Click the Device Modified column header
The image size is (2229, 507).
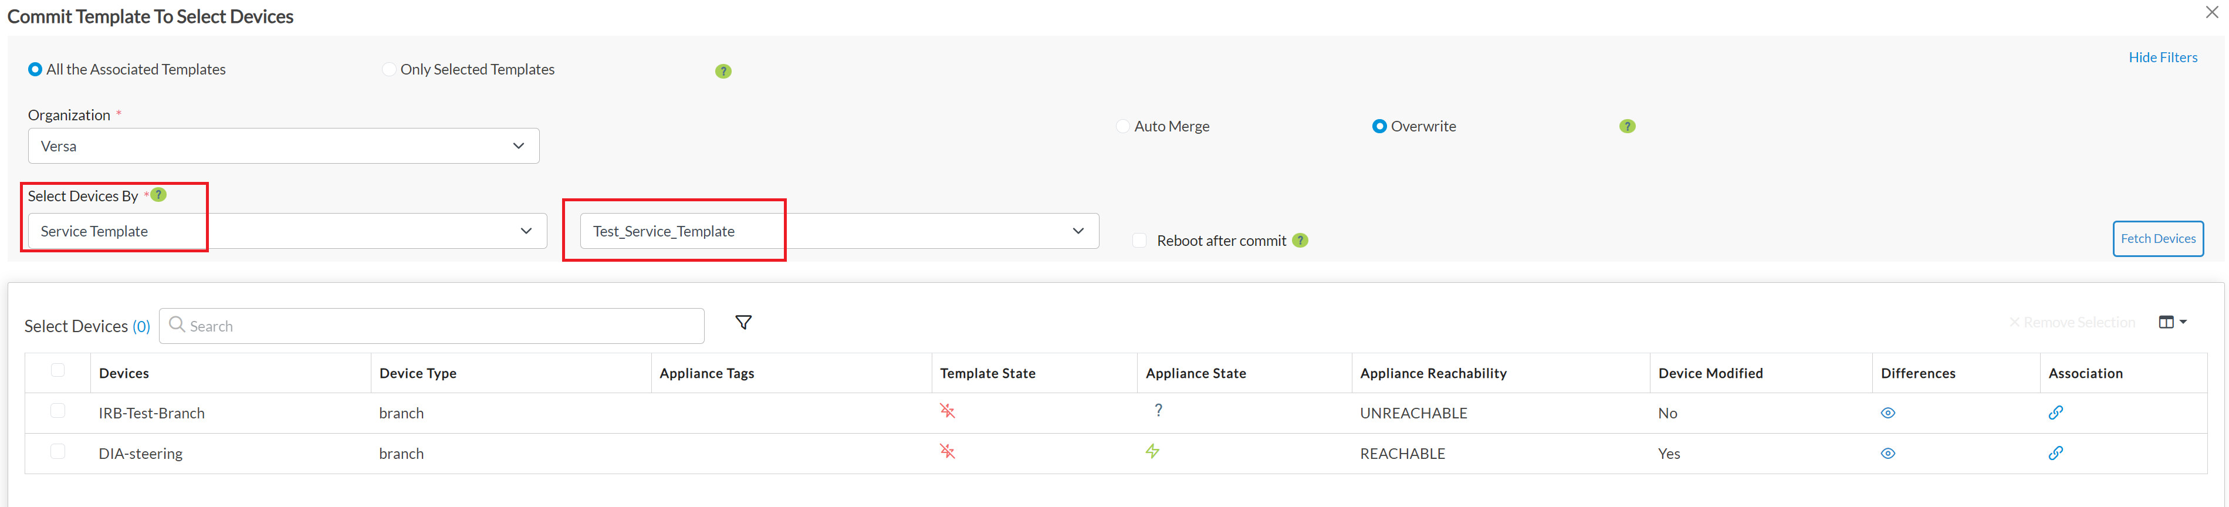point(1711,373)
